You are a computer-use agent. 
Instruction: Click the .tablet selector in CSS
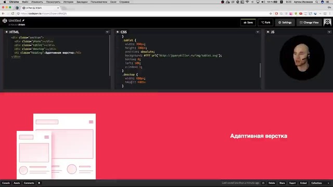click(x=128, y=41)
